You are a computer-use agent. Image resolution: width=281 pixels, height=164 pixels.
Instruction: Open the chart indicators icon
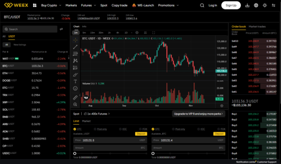tap(145, 33)
